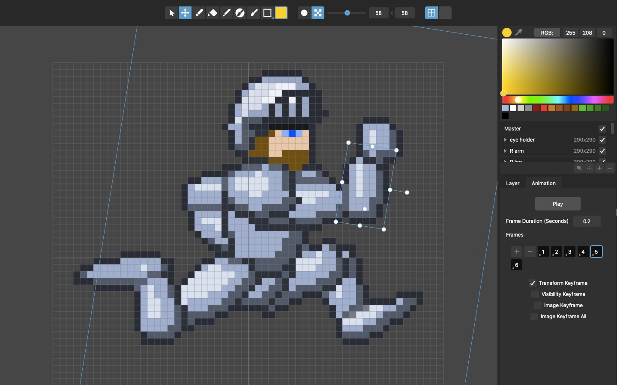This screenshot has height=385, width=617.
Task: Open the RGB value dropdown
Action: coord(547,33)
